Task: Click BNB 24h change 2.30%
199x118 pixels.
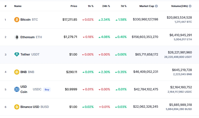Action: [104, 72]
